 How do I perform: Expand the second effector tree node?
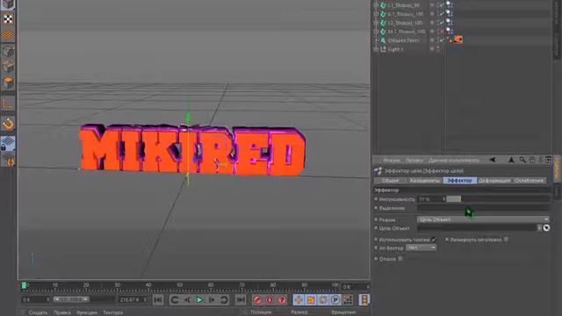point(376,14)
